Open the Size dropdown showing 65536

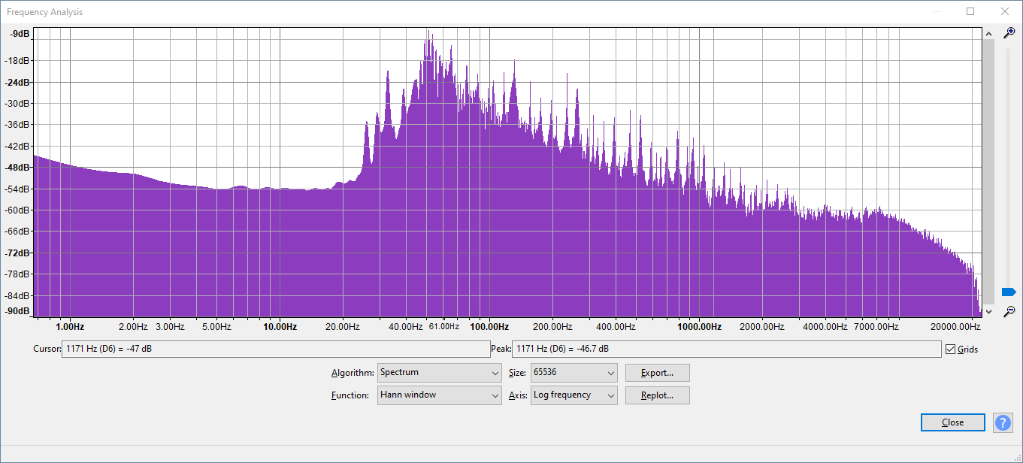pos(574,373)
